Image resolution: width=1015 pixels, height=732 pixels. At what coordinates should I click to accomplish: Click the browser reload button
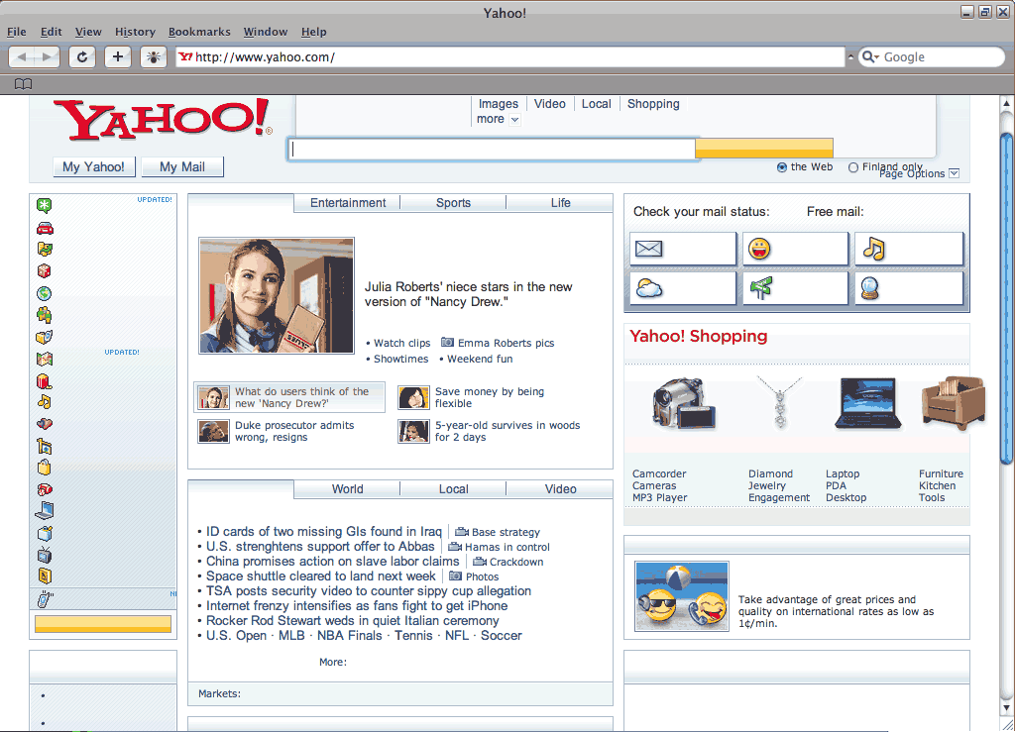coord(82,57)
